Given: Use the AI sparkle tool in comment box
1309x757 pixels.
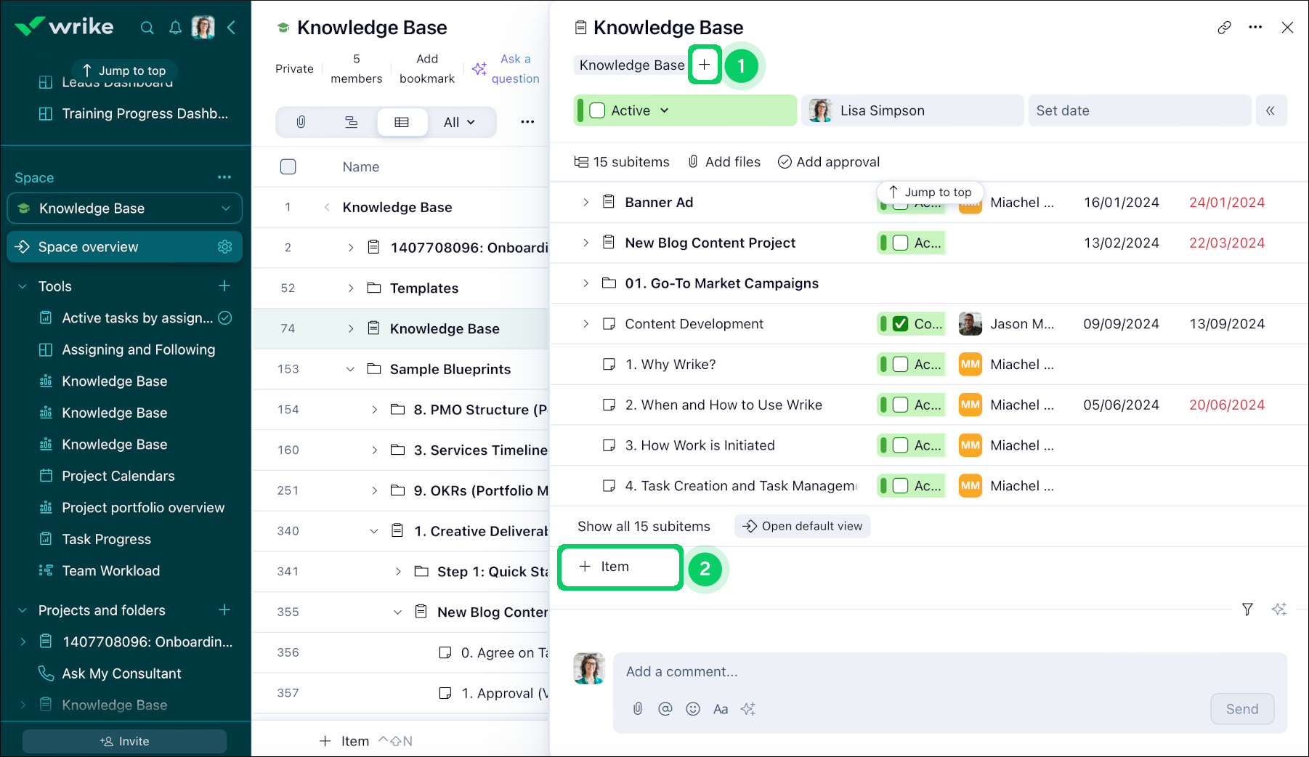Looking at the screenshot, I should [748, 709].
